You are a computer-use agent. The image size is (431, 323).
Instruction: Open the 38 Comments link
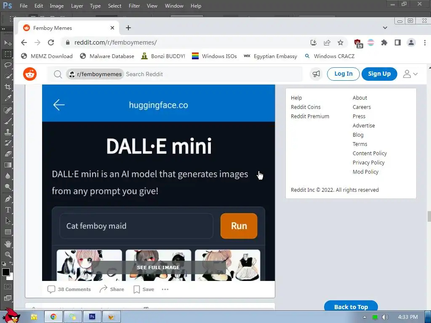69,289
